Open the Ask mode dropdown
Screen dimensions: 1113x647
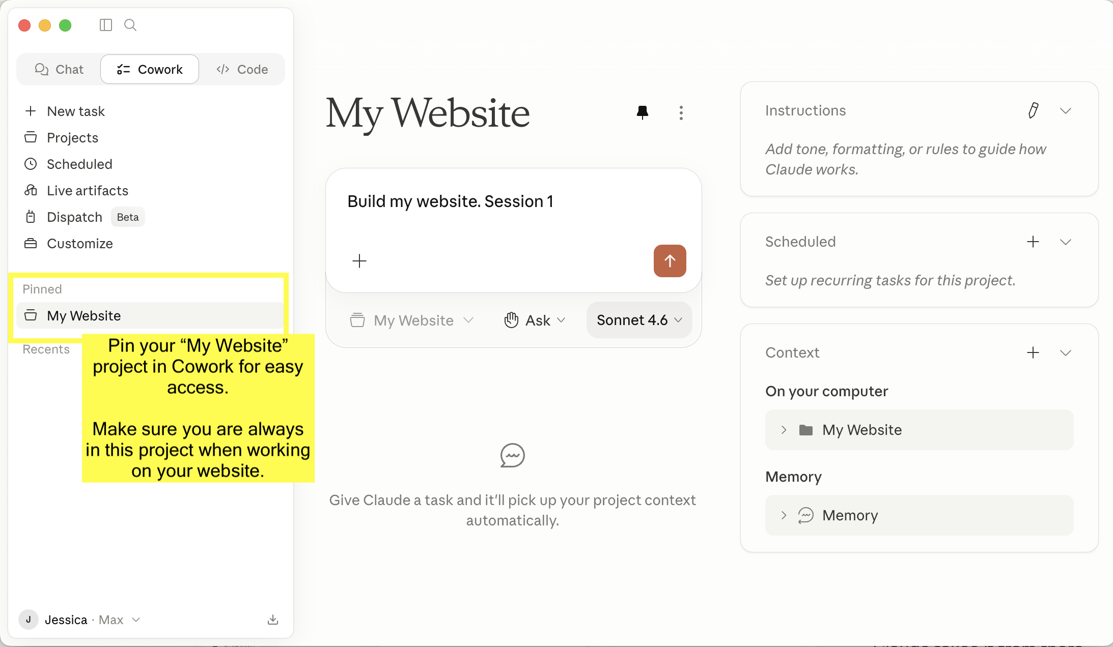[x=535, y=320]
